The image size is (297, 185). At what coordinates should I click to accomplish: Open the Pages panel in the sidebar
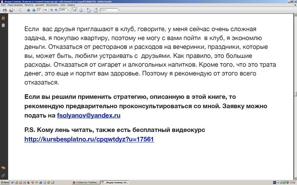pyautogui.click(x=3, y=25)
